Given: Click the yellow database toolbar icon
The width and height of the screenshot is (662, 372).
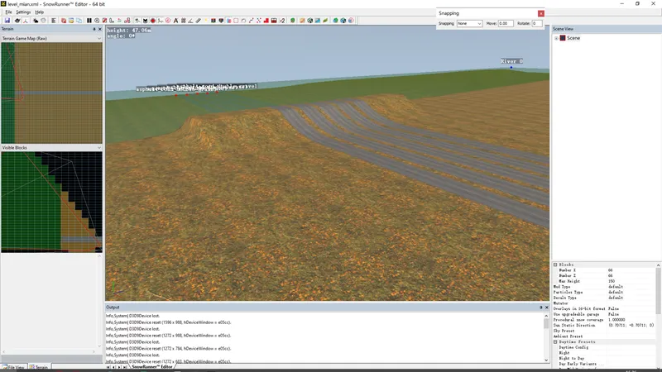Looking at the screenshot, I should (71, 20).
